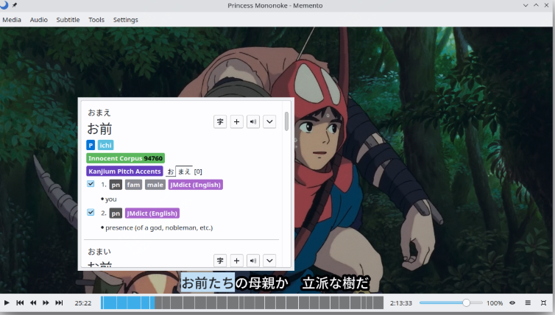Add the おまえ term to Anki
Viewport: 555px width, 315px height.
[x=237, y=121]
